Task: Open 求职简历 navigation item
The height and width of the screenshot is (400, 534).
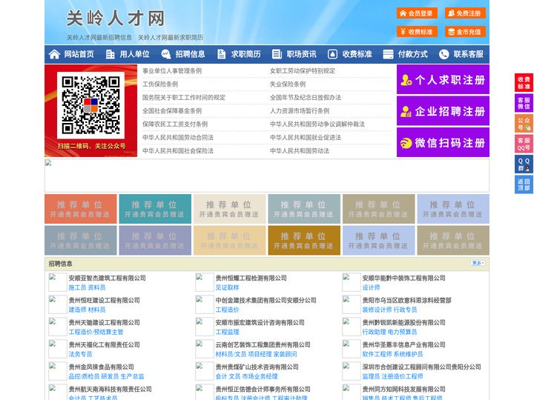Action: (x=246, y=54)
